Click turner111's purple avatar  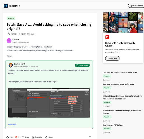click(9, 41)
